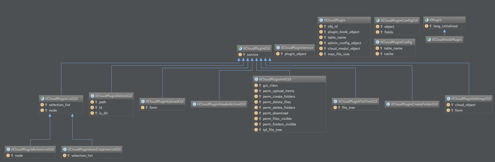
Task: Select the is_dir field in ilCloudPluginDeleteGUI
Action: [103, 113]
